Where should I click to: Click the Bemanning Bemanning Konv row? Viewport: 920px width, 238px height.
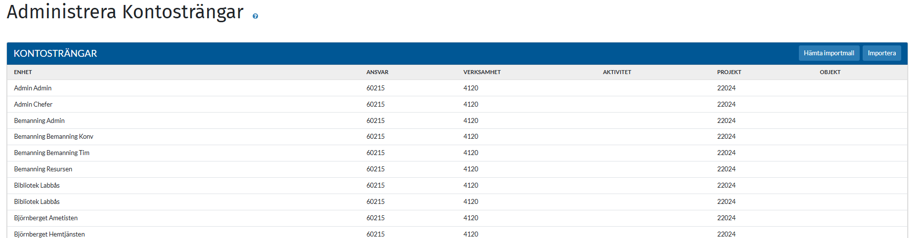click(53, 137)
